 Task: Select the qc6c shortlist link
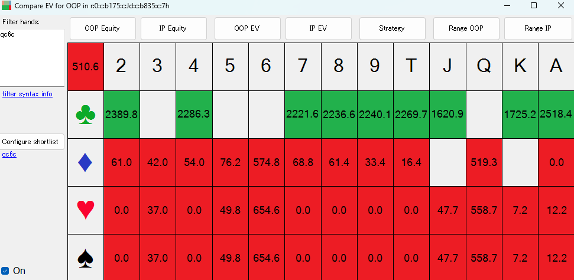[9, 154]
